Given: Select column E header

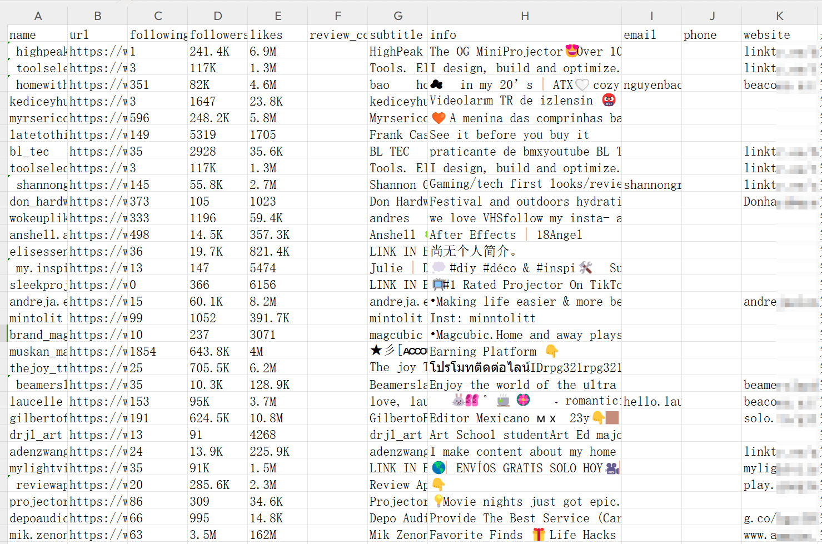Looking at the screenshot, I should pyautogui.click(x=278, y=16).
